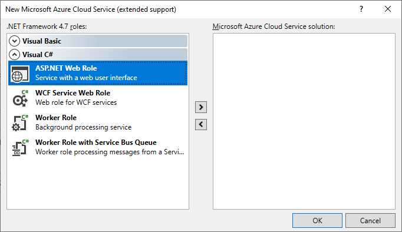Image resolution: width=402 pixels, height=232 pixels.
Task: Click the OK button
Action: [317, 220]
